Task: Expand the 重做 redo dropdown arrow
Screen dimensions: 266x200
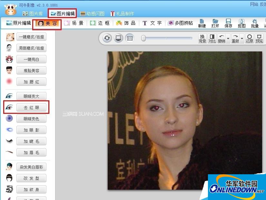Action: pos(242,39)
